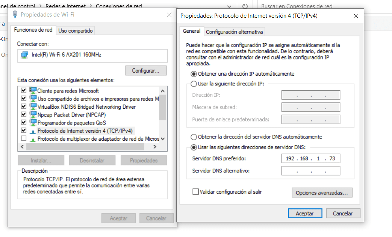392x237 pixels.
Task: Uncheck Protocolo de Internet versión 4 checkbox
Action: pos(24,130)
